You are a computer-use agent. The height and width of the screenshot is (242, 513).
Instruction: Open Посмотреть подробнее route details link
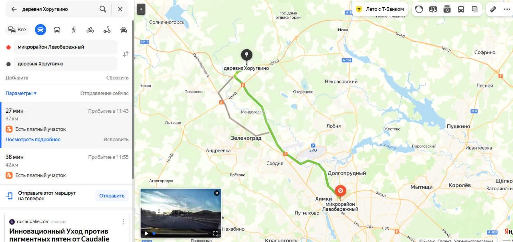pos(33,140)
